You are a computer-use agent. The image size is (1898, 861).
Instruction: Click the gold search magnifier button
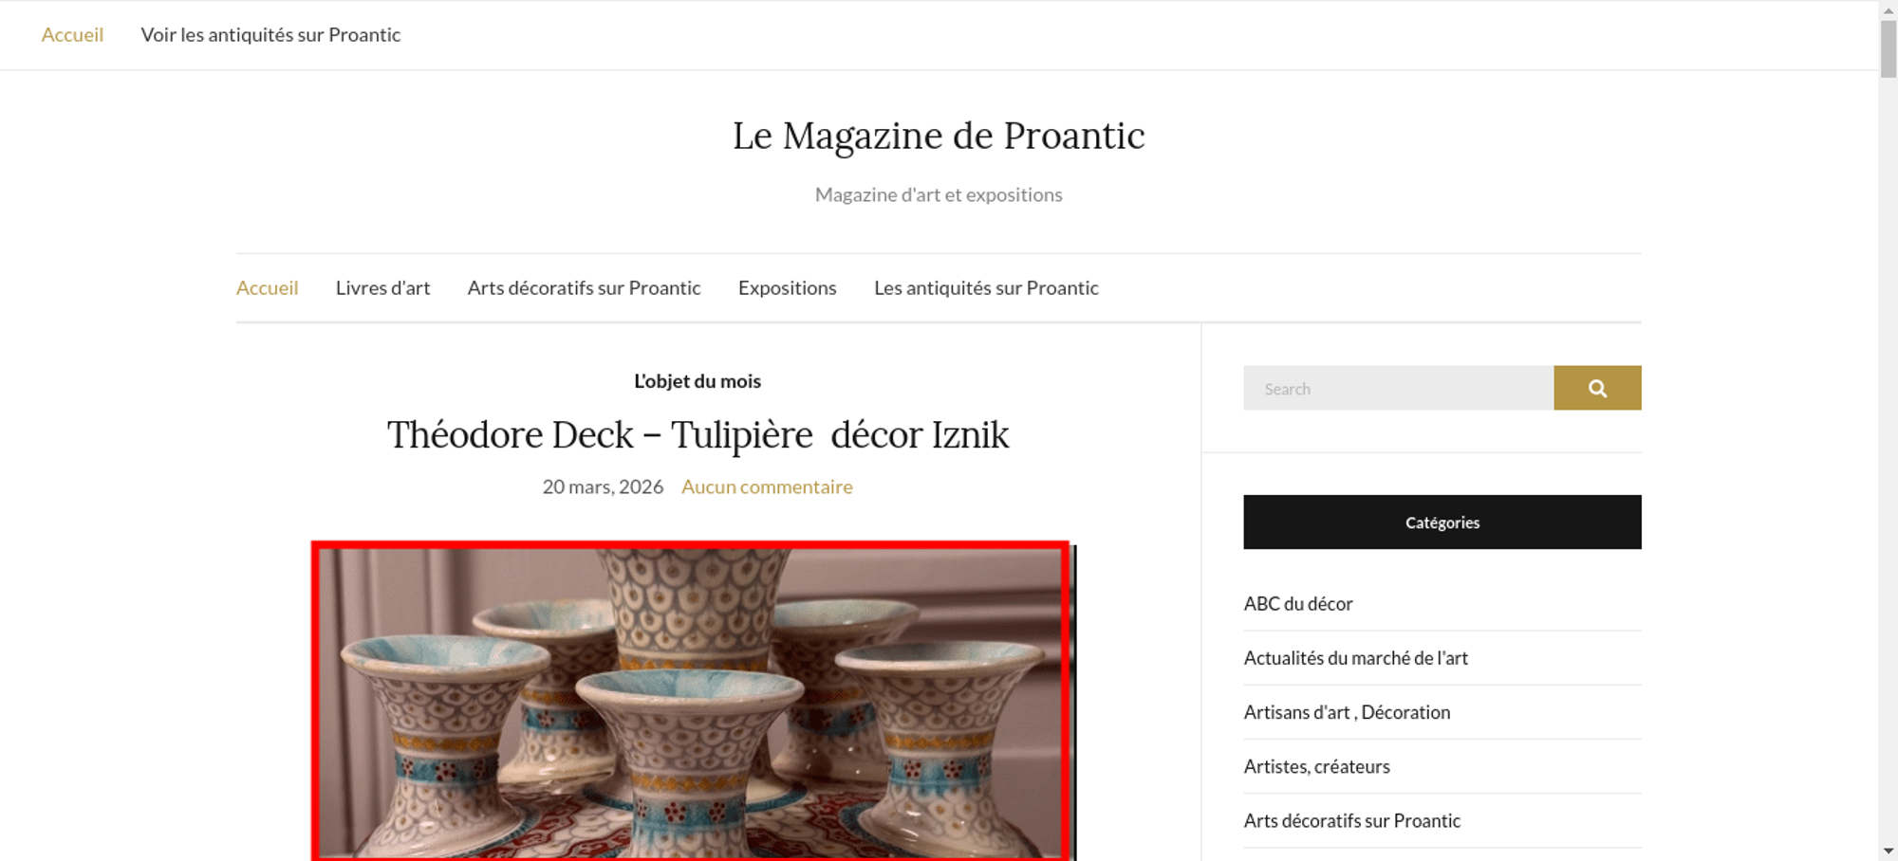[x=1597, y=388]
